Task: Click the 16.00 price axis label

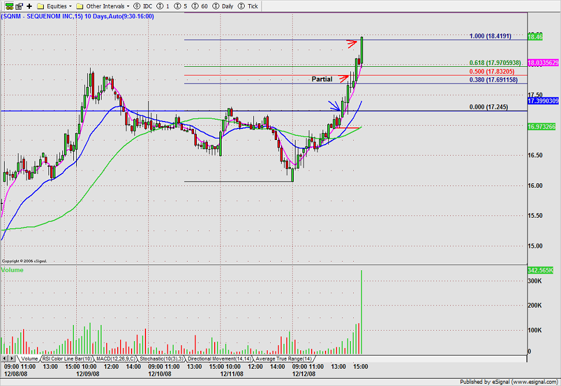Action: 535,186
